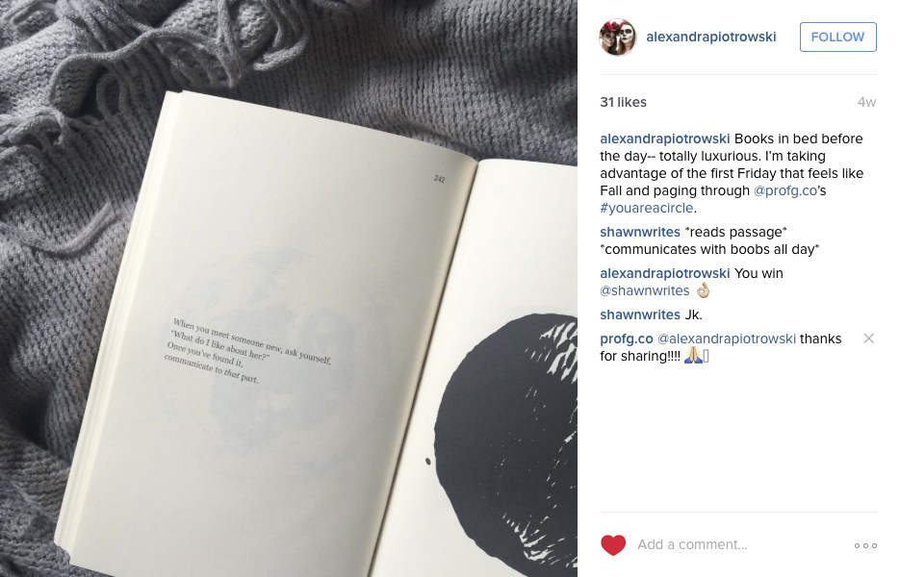Click the red heart like icon
The width and height of the screenshot is (900, 577).
[613, 545]
